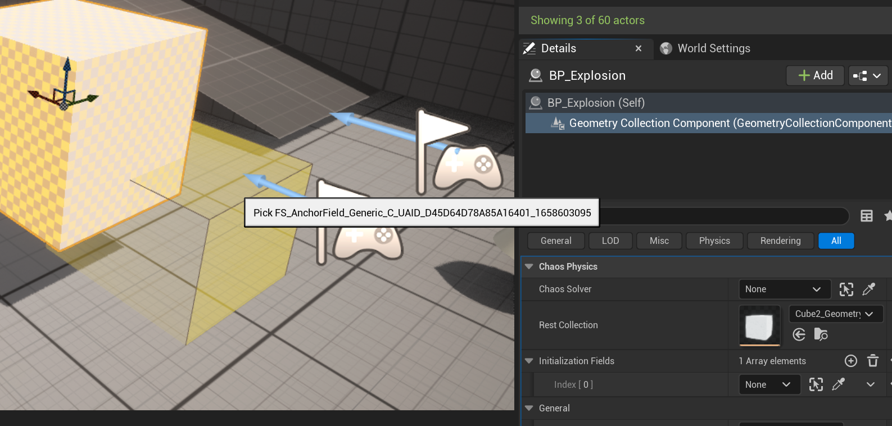Click the Chaos Solver eyedropper pick icon
This screenshot has height=426, width=892.
869,289
